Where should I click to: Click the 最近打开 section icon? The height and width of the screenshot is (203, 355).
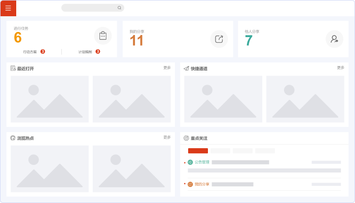[13, 69]
